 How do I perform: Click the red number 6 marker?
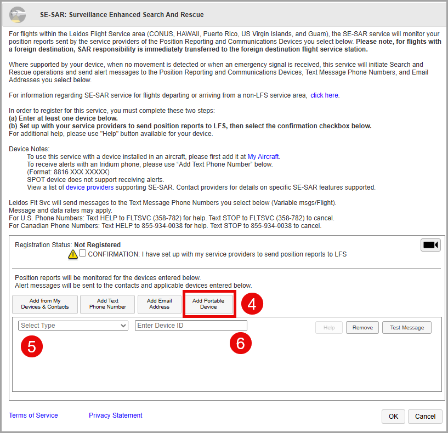pos(240,344)
